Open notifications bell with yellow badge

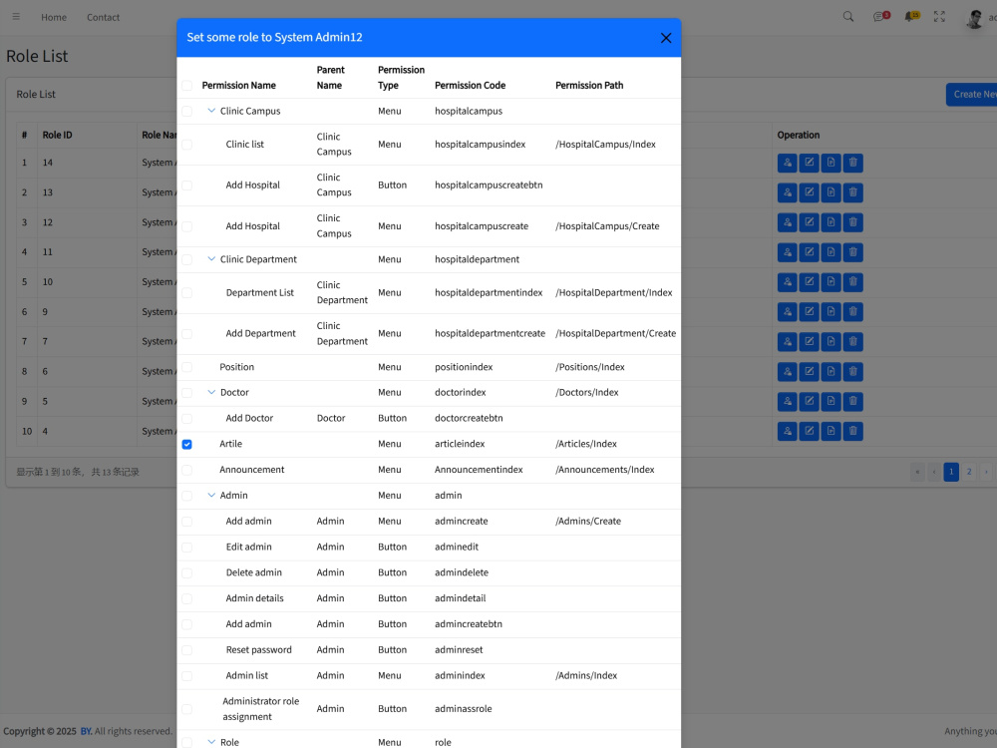coord(912,17)
